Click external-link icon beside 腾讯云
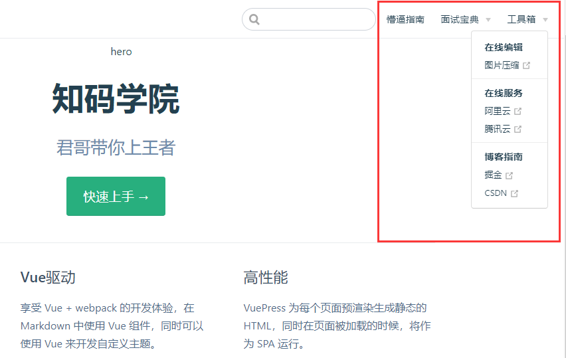Image resolution: width=566 pixels, height=358 pixels. pos(518,130)
